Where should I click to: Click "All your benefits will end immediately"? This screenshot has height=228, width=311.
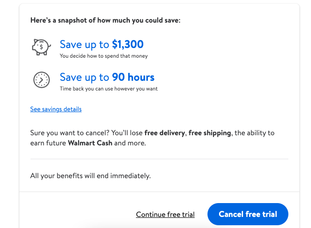[x=91, y=175]
